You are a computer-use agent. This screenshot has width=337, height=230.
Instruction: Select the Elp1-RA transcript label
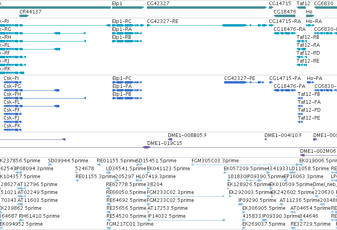(122, 29)
